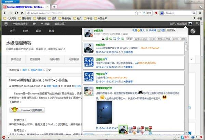Select the 电影视频 category tab
This screenshot has width=205, height=140.
coord(74,59)
